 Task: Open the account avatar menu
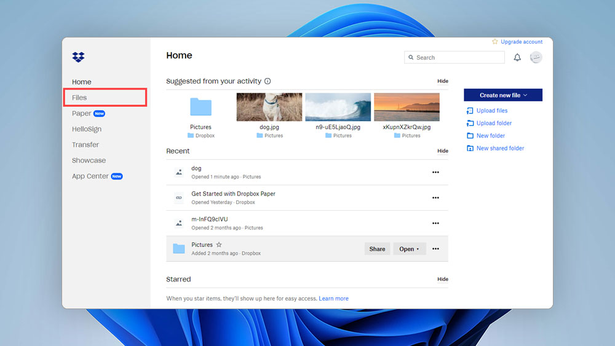coord(536,58)
